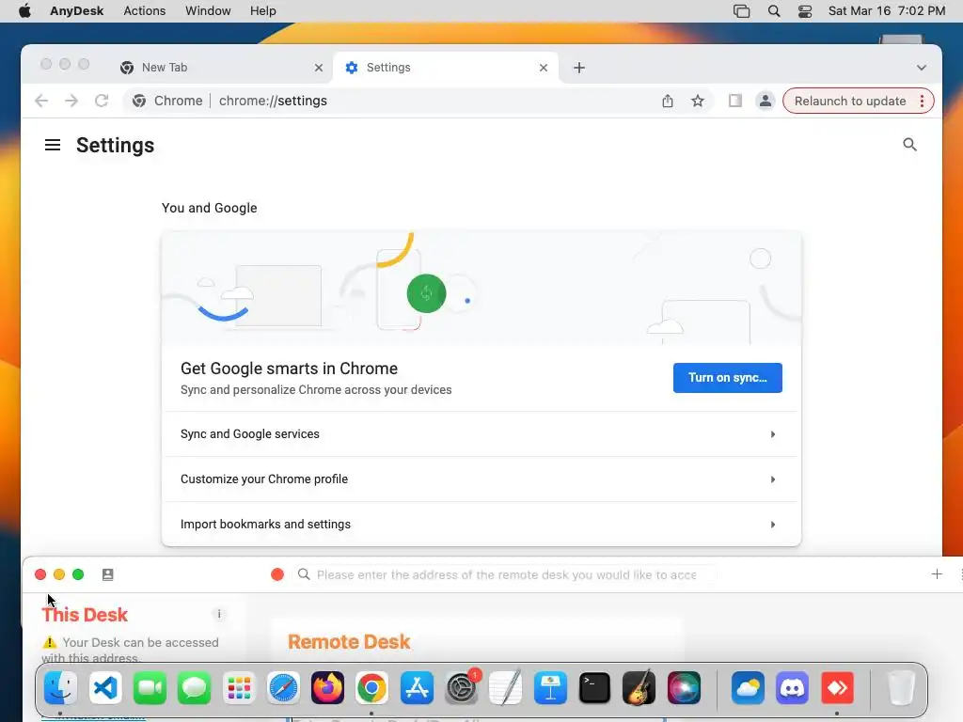The width and height of the screenshot is (963, 722).
Task: Open Spotlight search in menu bar
Action: point(774,11)
